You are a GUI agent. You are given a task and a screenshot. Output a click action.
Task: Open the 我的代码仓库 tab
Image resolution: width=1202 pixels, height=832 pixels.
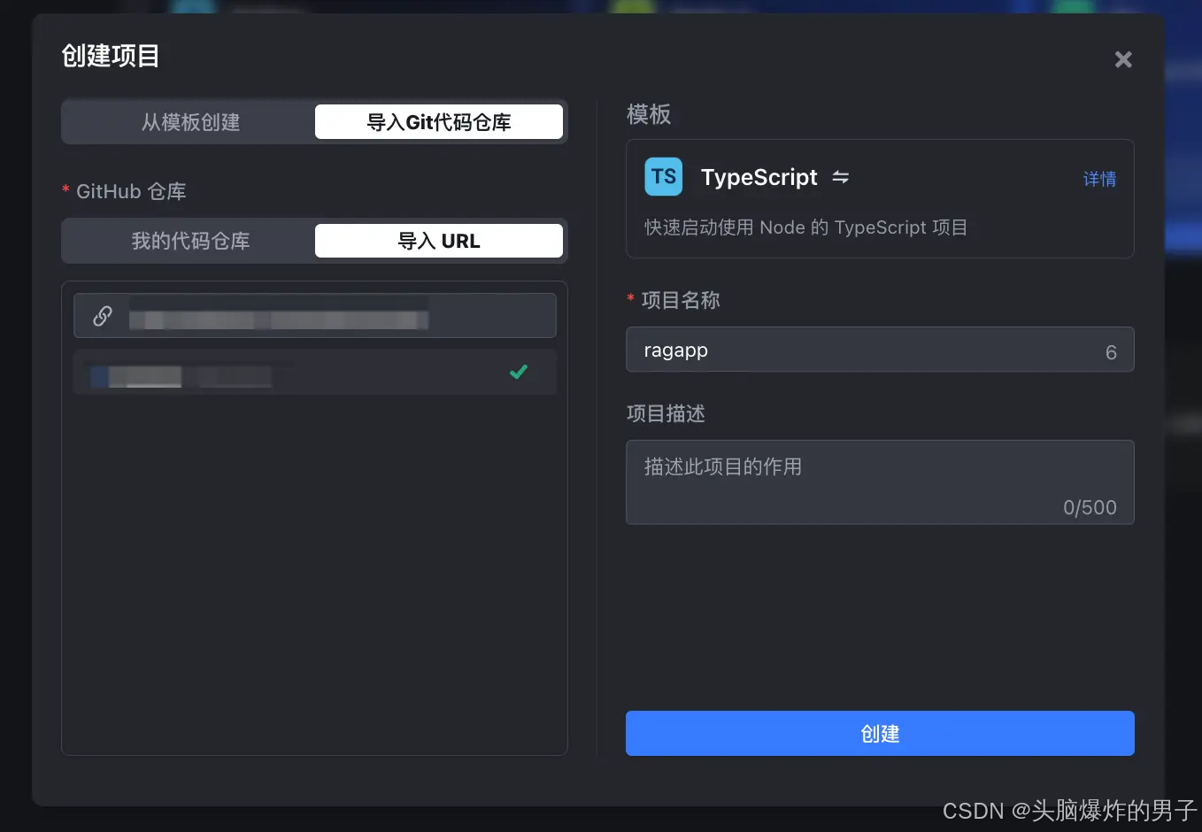pos(189,240)
